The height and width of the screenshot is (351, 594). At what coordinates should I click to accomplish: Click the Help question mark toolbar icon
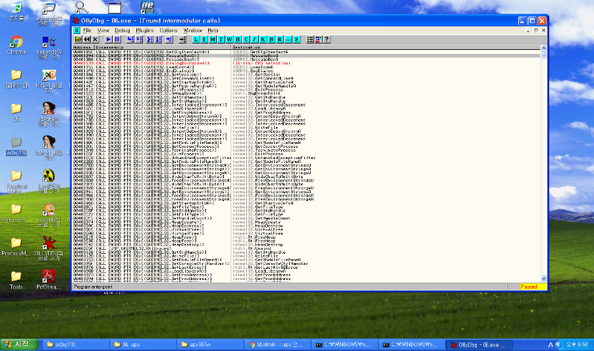327,39
